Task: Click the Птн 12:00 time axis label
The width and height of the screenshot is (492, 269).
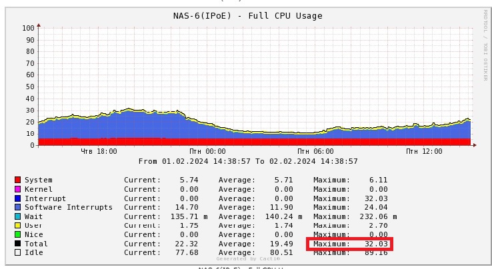Action: [x=424, y=151]
